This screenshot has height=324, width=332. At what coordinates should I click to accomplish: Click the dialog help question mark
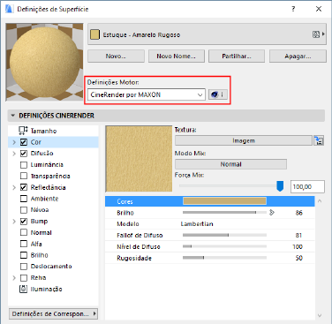pos(293,9)
